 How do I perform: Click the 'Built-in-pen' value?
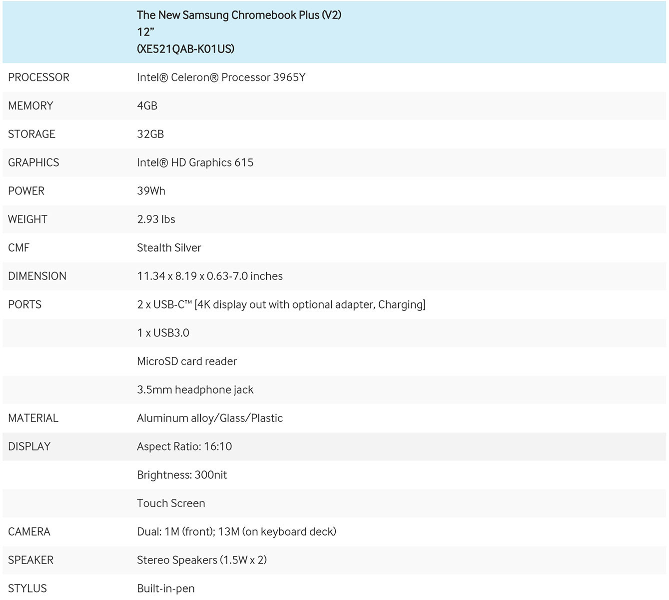pos(166,588)
